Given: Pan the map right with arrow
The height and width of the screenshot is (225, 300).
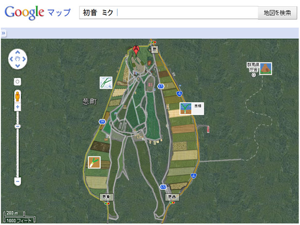Looking at the screenshot, I should click(24, 59).
